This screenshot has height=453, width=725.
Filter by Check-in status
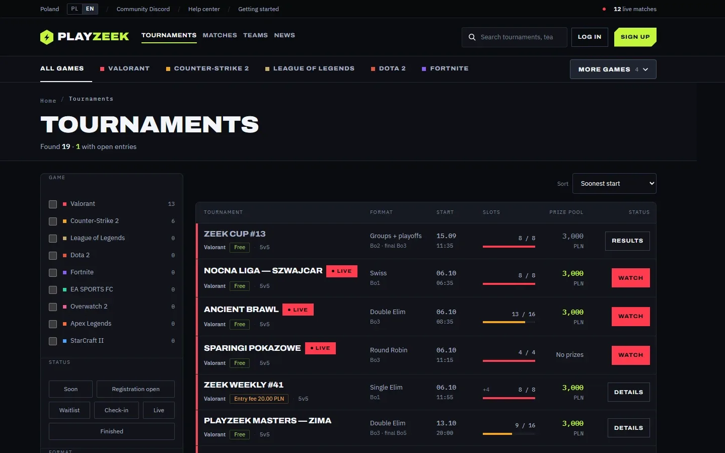(x=116, y=410)
